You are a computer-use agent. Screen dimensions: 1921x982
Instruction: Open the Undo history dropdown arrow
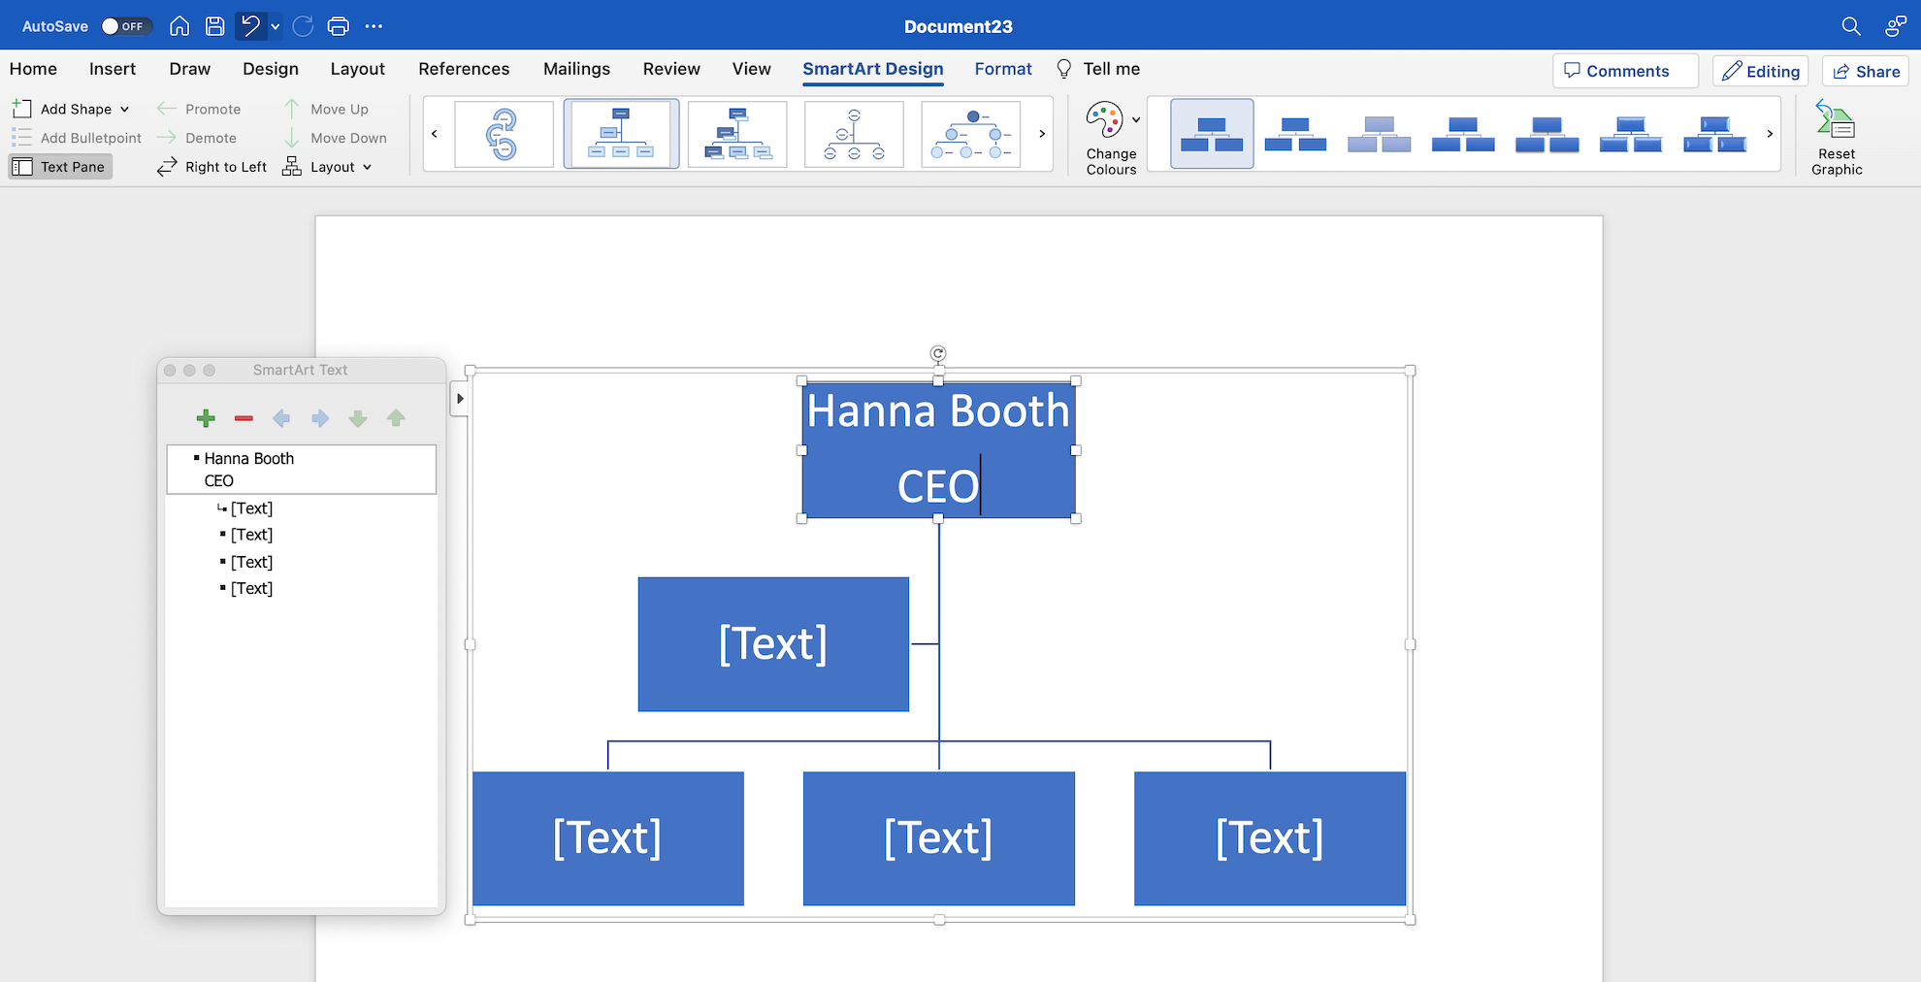276,26
